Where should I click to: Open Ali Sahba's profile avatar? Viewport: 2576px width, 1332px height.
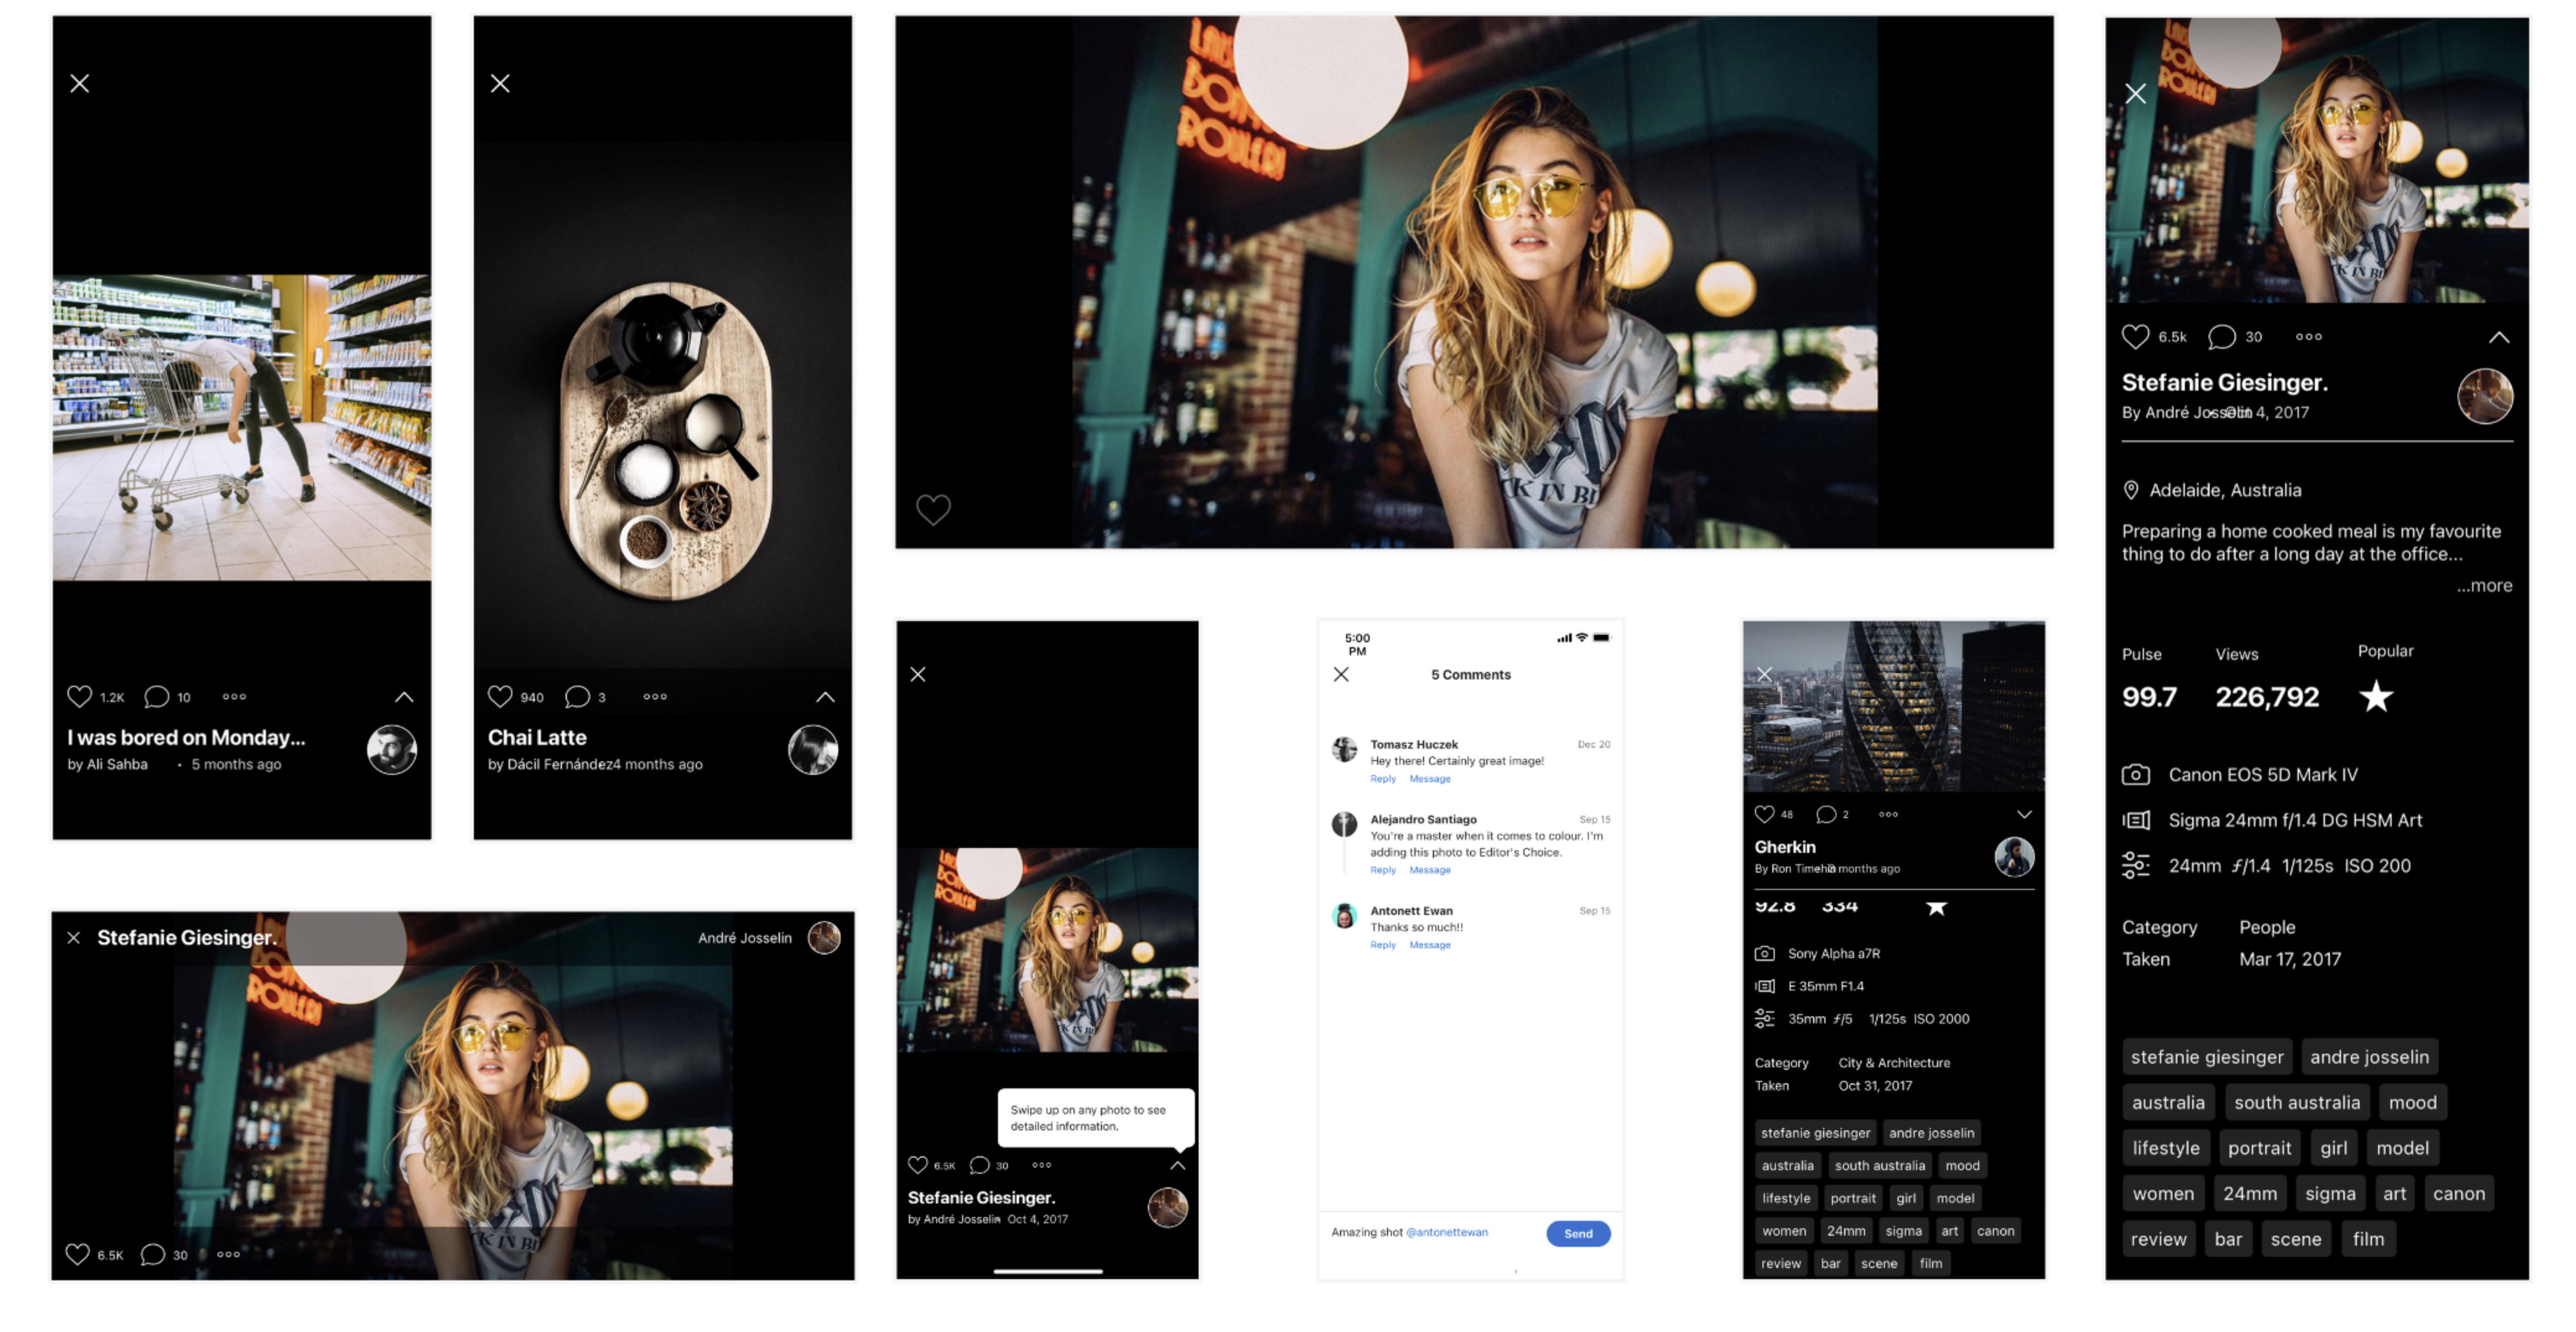[391, 750]
